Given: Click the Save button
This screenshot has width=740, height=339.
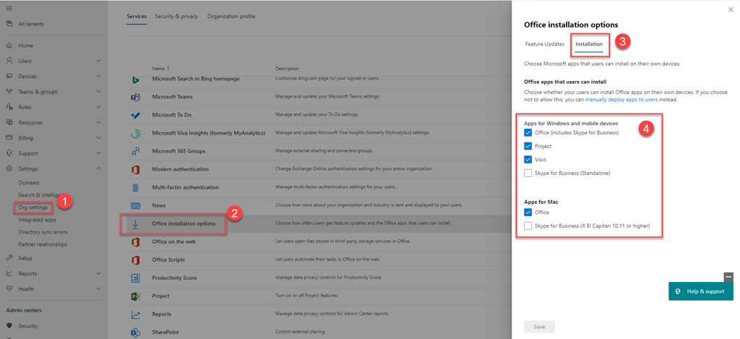Looking at the screenshot, I should tap(539, 327).
